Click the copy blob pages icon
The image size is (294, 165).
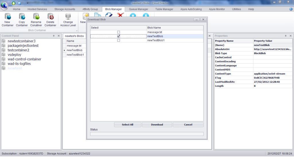click(98, 15)
